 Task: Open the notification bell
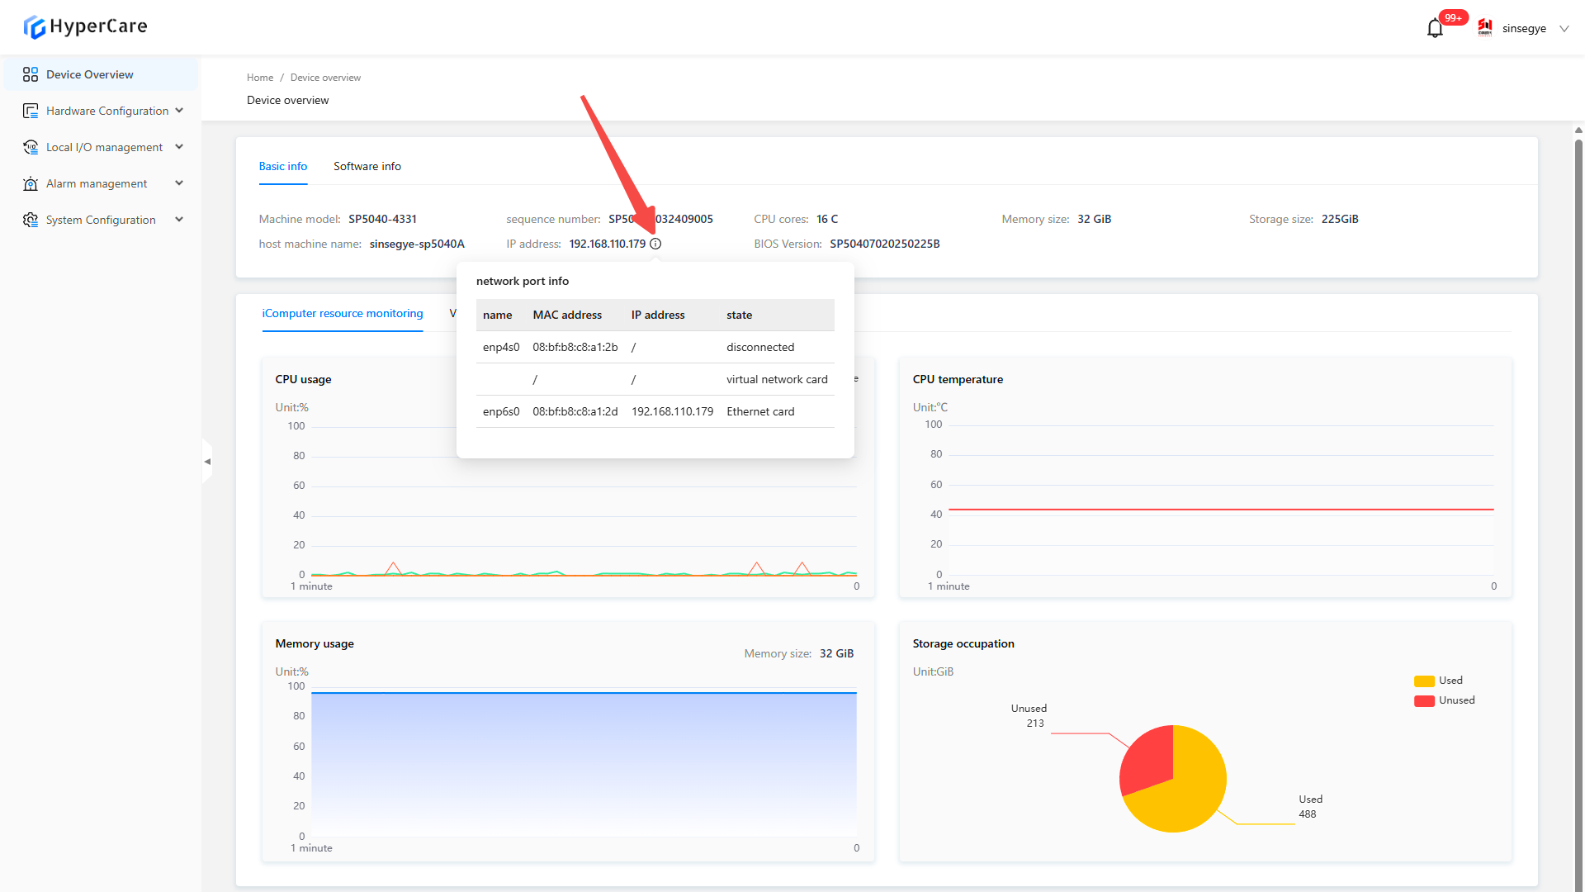1435,28
